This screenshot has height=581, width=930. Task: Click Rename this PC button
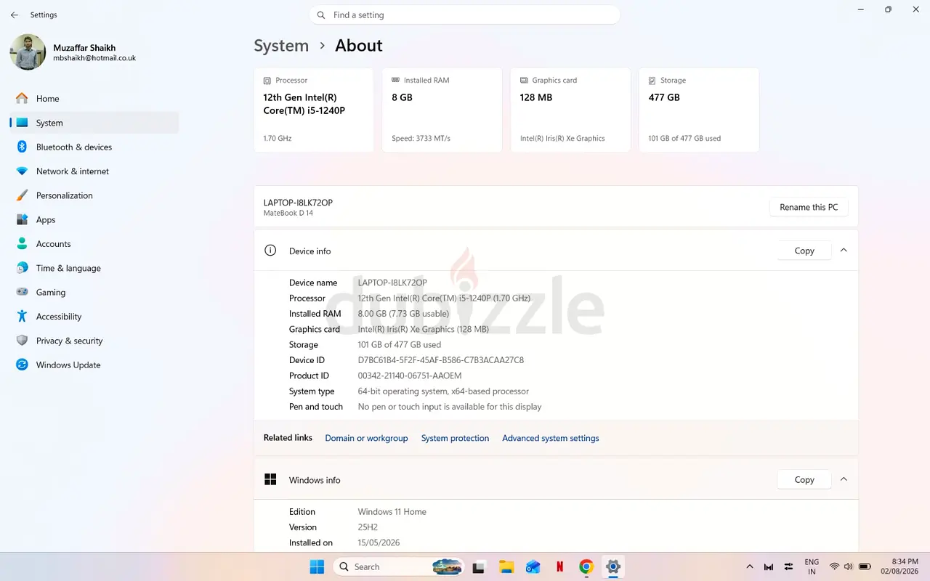coord(809,207)
